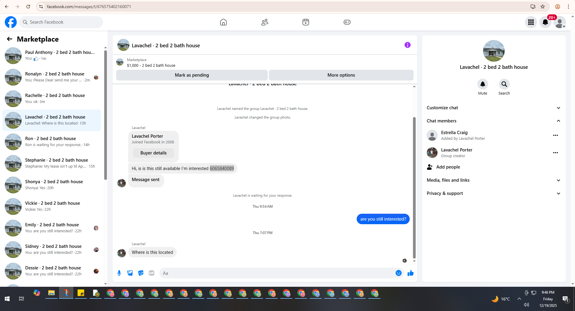Open the Facebook menu grid icon
Screen dimensions: 575x311
pos(531,22)
